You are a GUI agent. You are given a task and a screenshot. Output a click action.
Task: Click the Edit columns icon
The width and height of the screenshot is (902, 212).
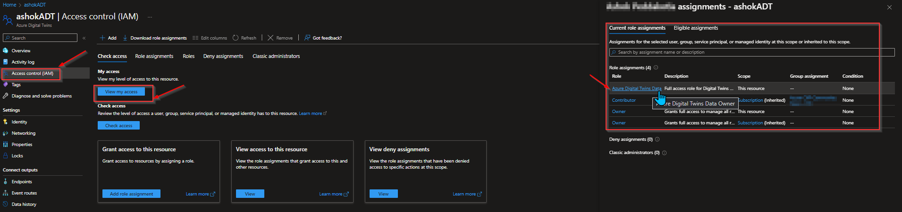[x=195, y=38]
